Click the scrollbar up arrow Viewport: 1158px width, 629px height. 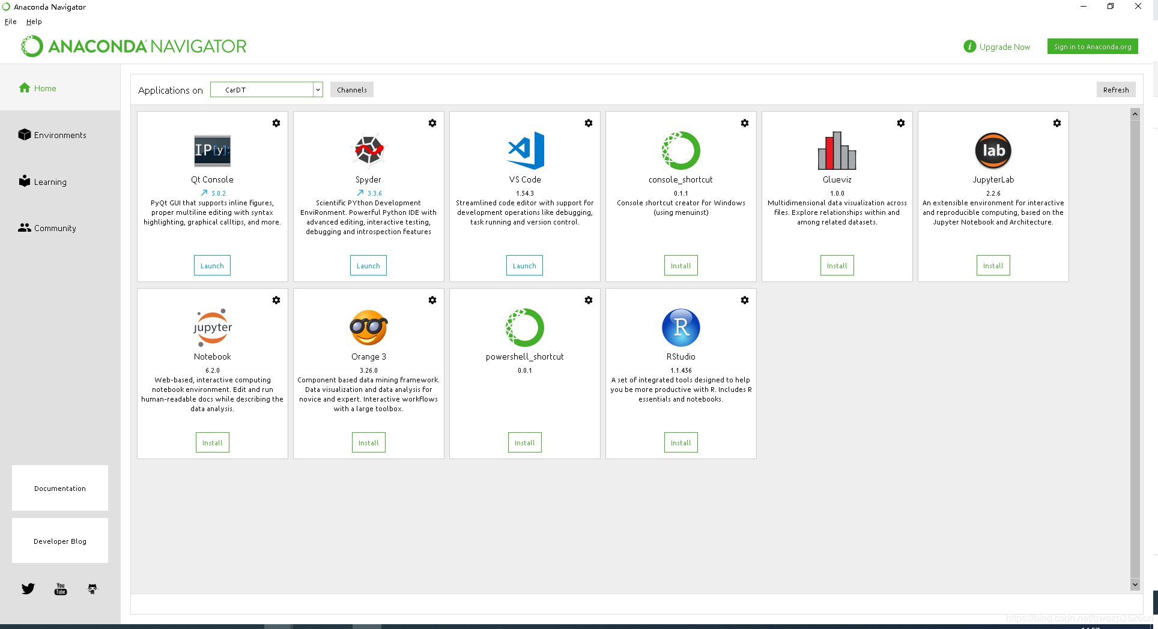click(x=1135, y=114)
